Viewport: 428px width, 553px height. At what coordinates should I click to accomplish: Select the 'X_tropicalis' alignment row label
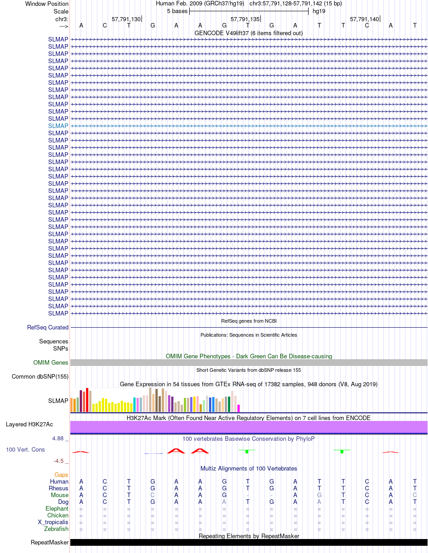(53, 522)
